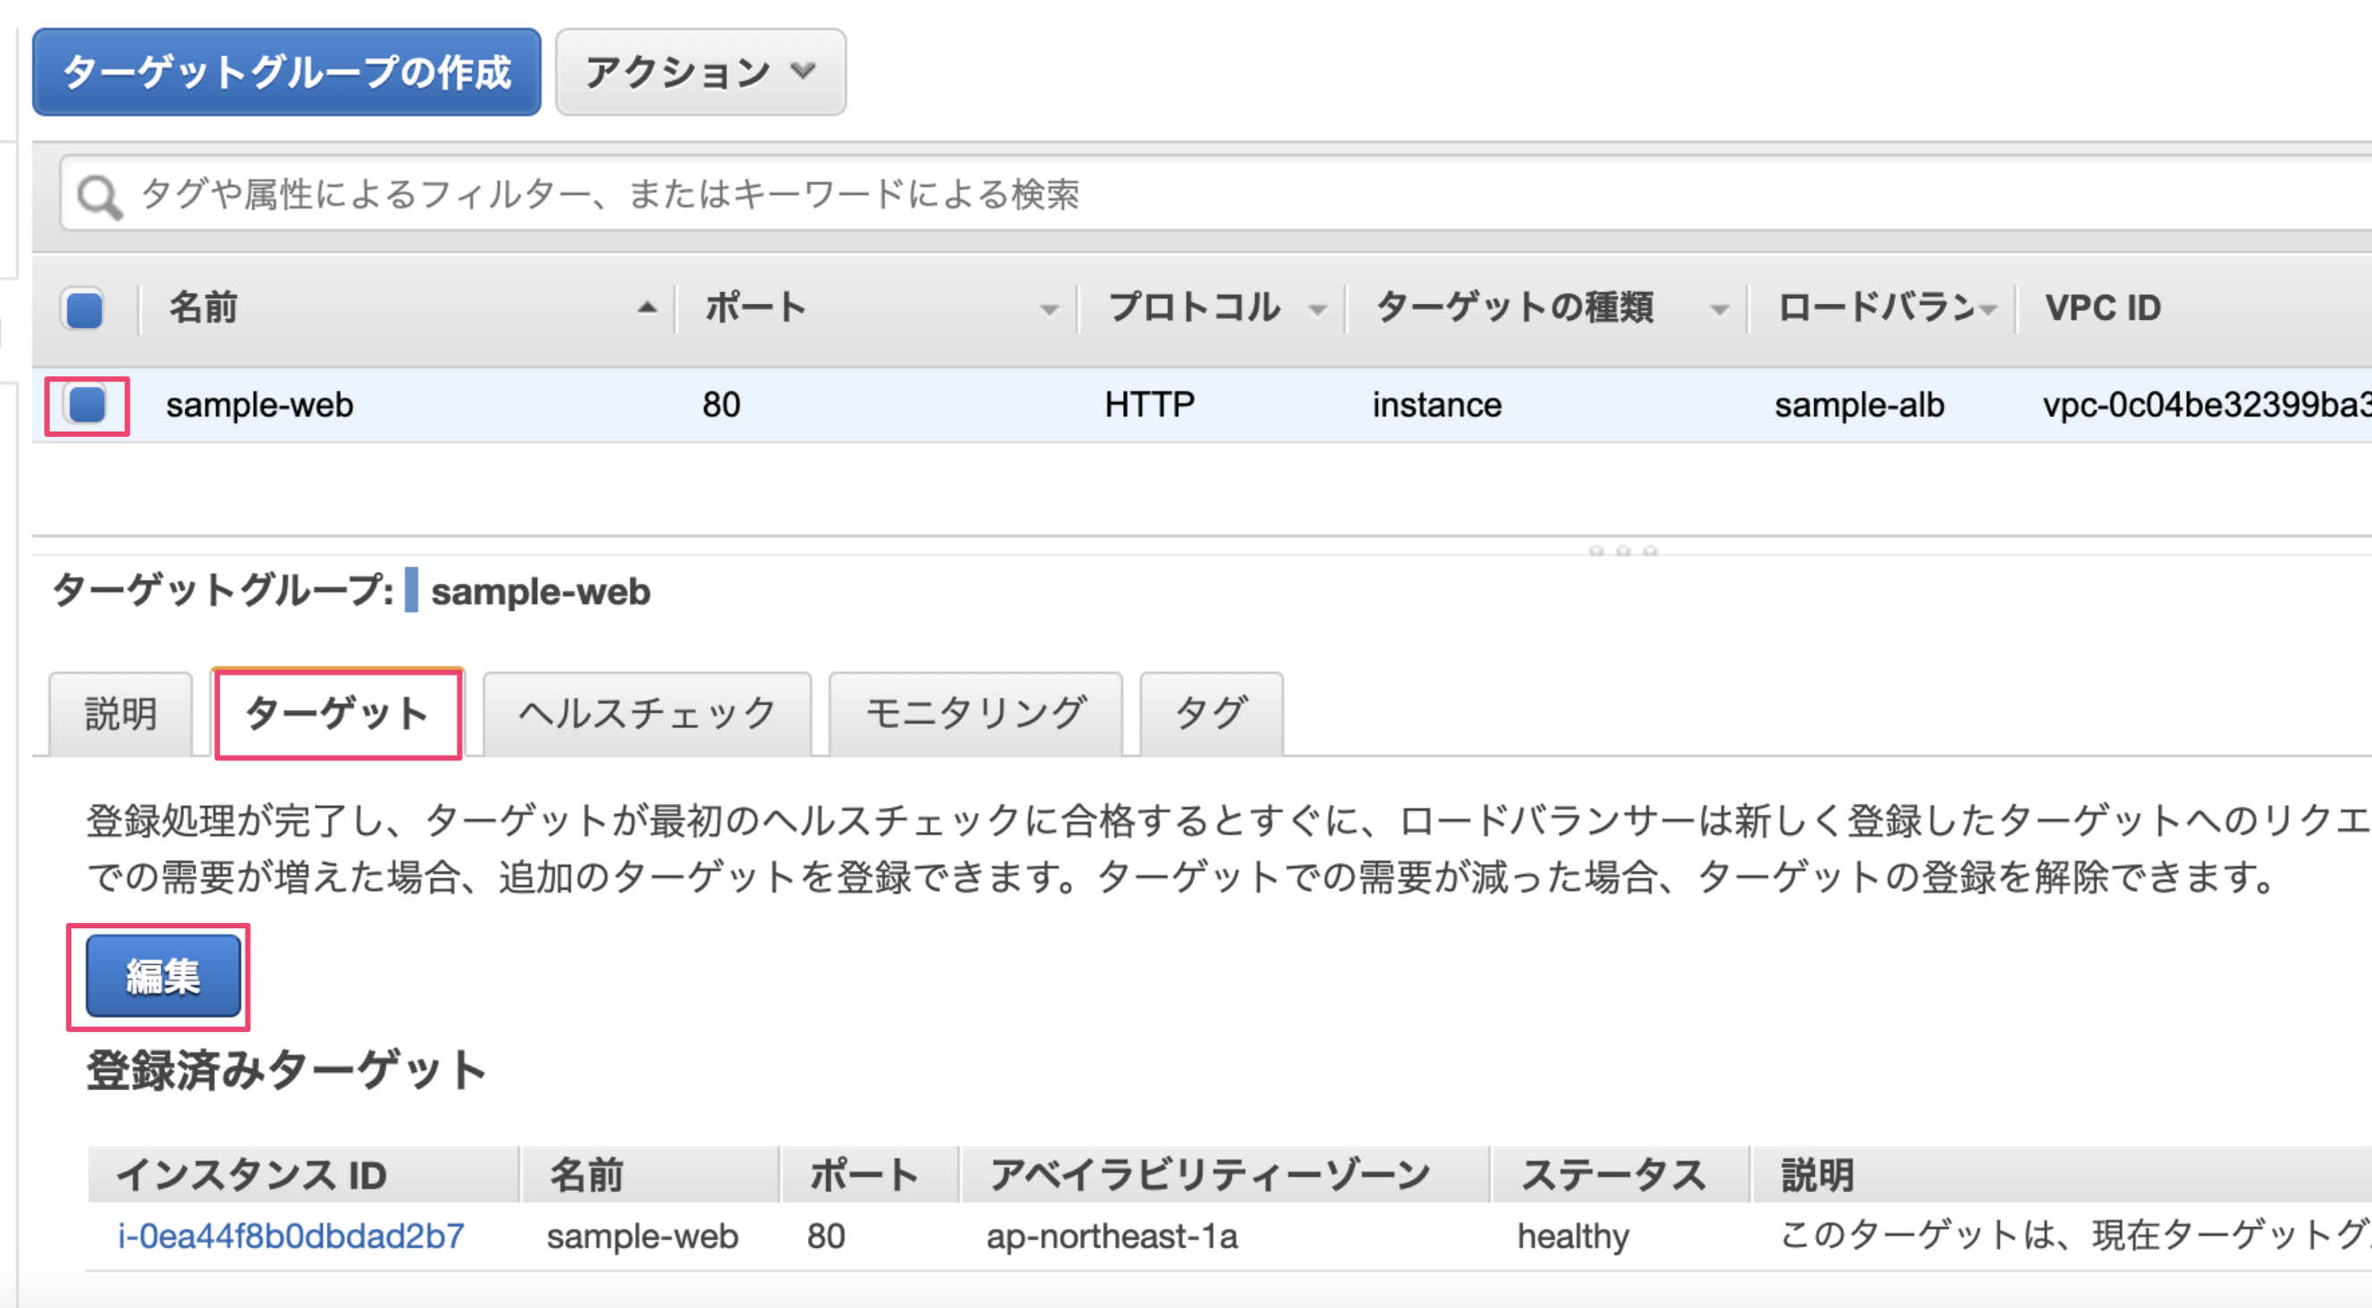
Task: Select the ターゲット tab
Action: tap(337, 714)
